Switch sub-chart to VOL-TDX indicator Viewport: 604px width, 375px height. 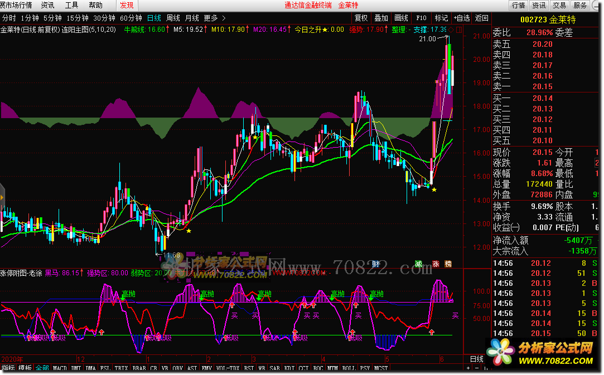228,368
